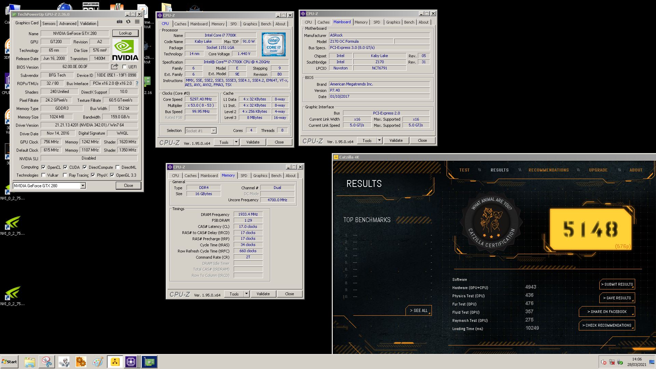Open the UPGRADE tab in Catzilla

(598, 170)
